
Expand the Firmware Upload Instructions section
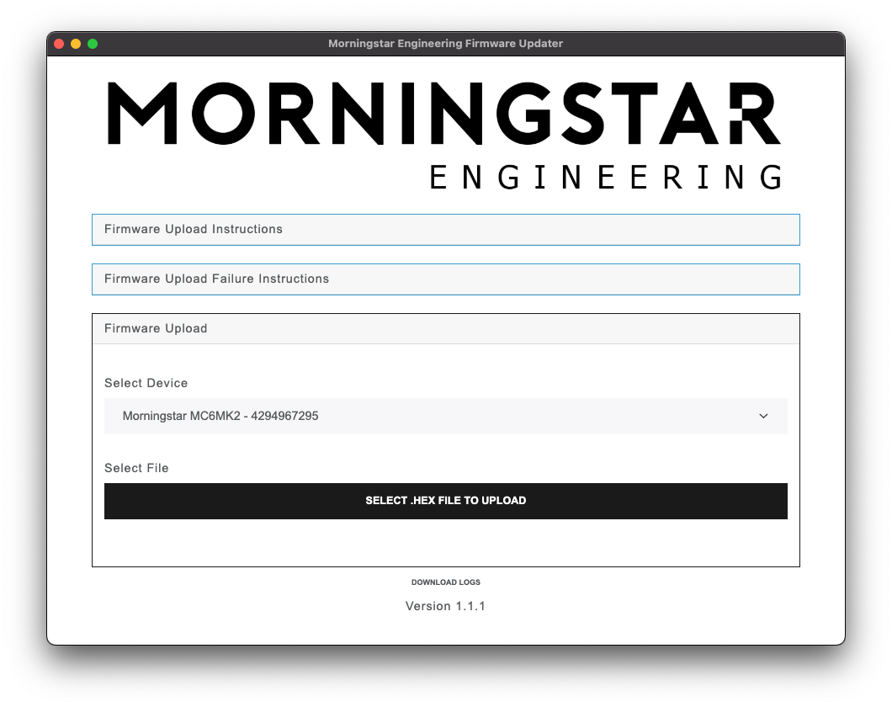click(445, 230)
